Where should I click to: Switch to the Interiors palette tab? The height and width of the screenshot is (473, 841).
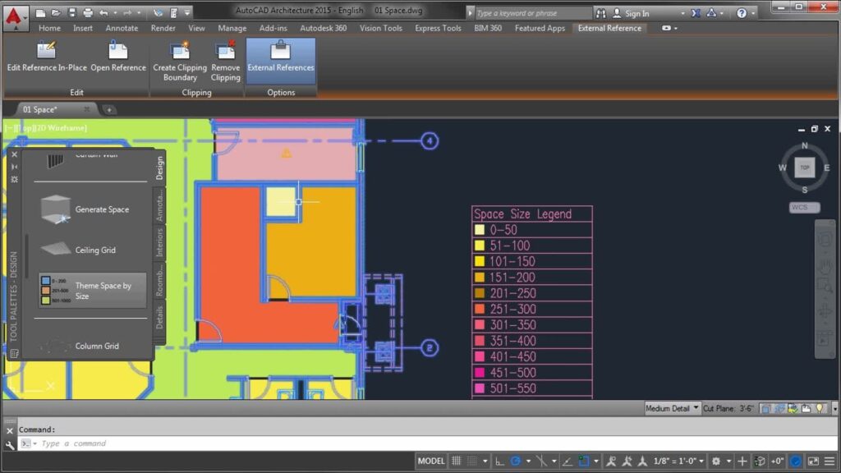160,242
